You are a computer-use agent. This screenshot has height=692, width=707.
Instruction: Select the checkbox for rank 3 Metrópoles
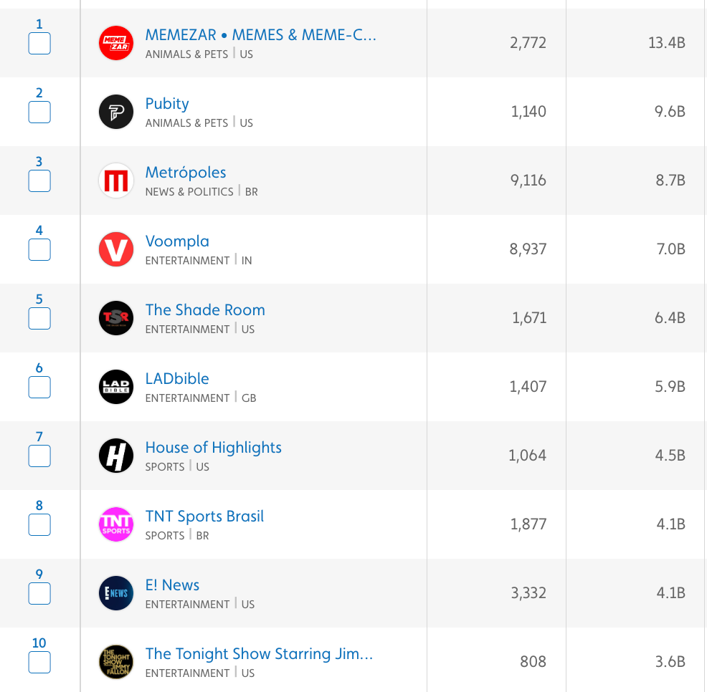(39, 181)
